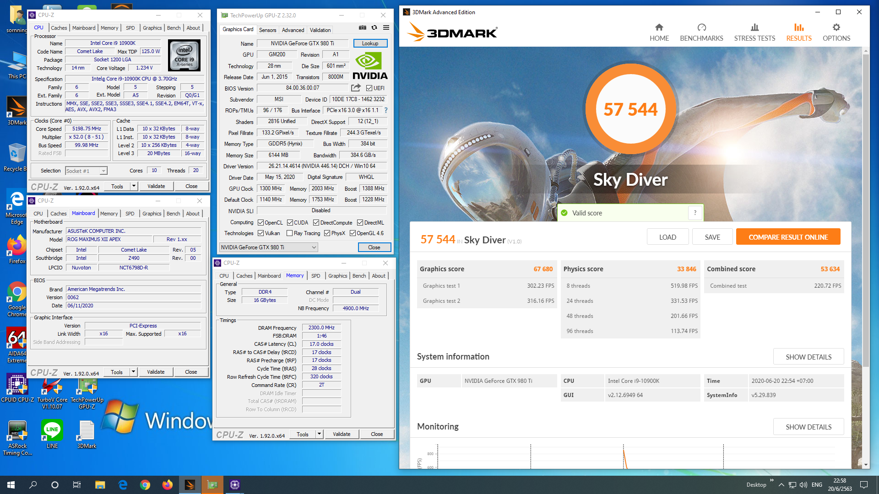Open the AIDA64 Extreme desktop icon
The height and width of the screenshot is (494, 879).
coord(17,345)
